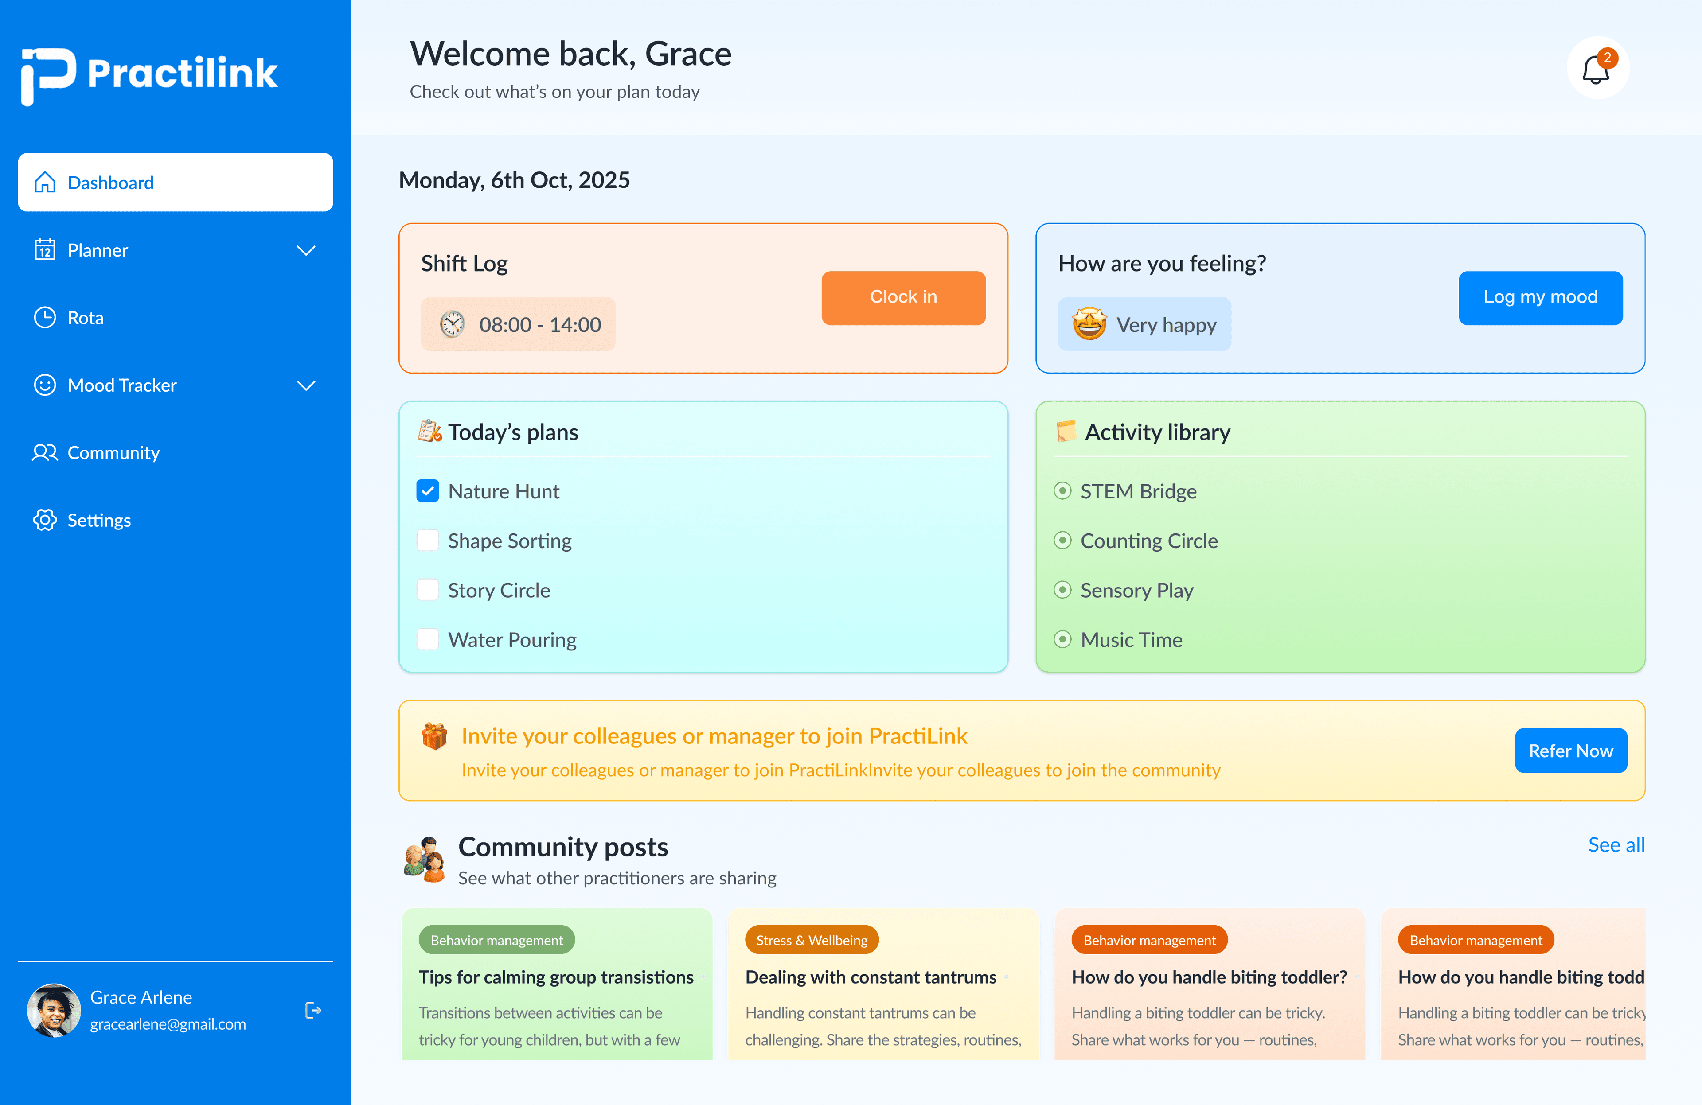Click the Clock in button
This screenshot has height=1105, width=1702.
pos(903,297)
